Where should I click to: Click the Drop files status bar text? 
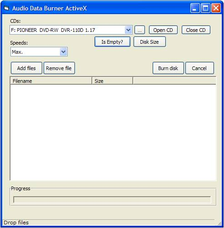pyautogui.click(x=16, y=223)
